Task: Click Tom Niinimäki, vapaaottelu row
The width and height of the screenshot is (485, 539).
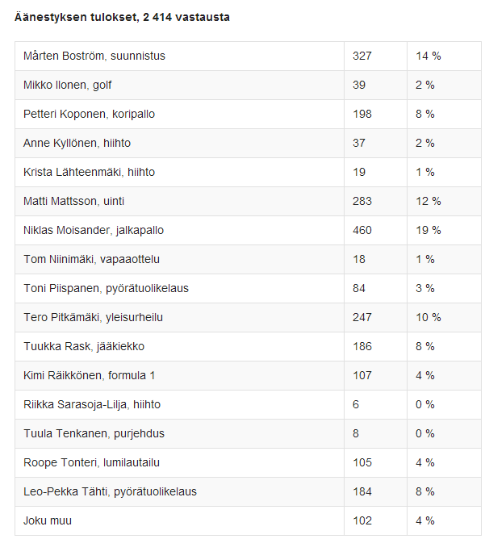Action: tap(248, 260)
